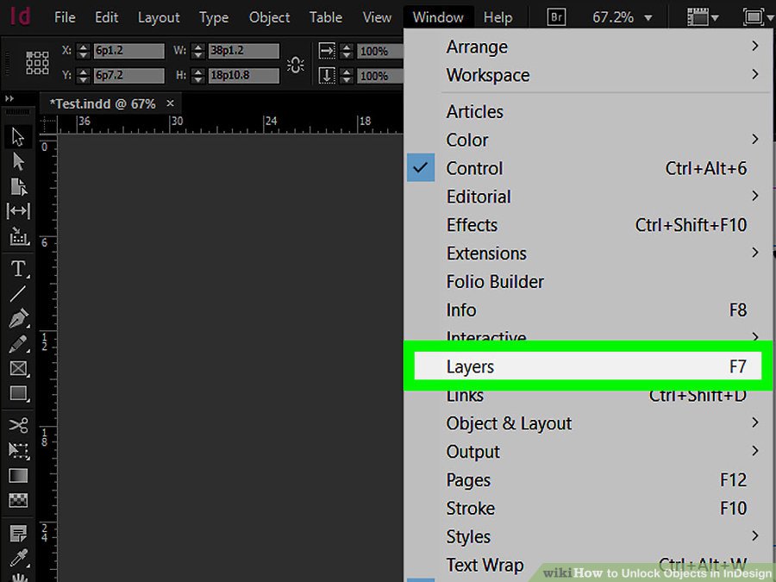776x582 pixels.
Task: Select the Type tool in toolbox
Action: [x=18, y=268]
